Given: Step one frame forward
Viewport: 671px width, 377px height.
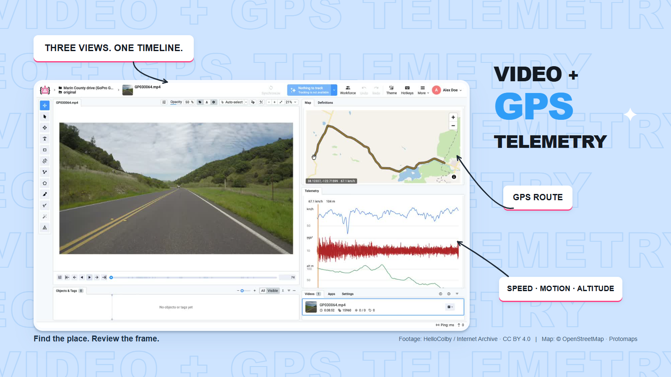Looking at the screenshot, I should (x=97, y=277).
